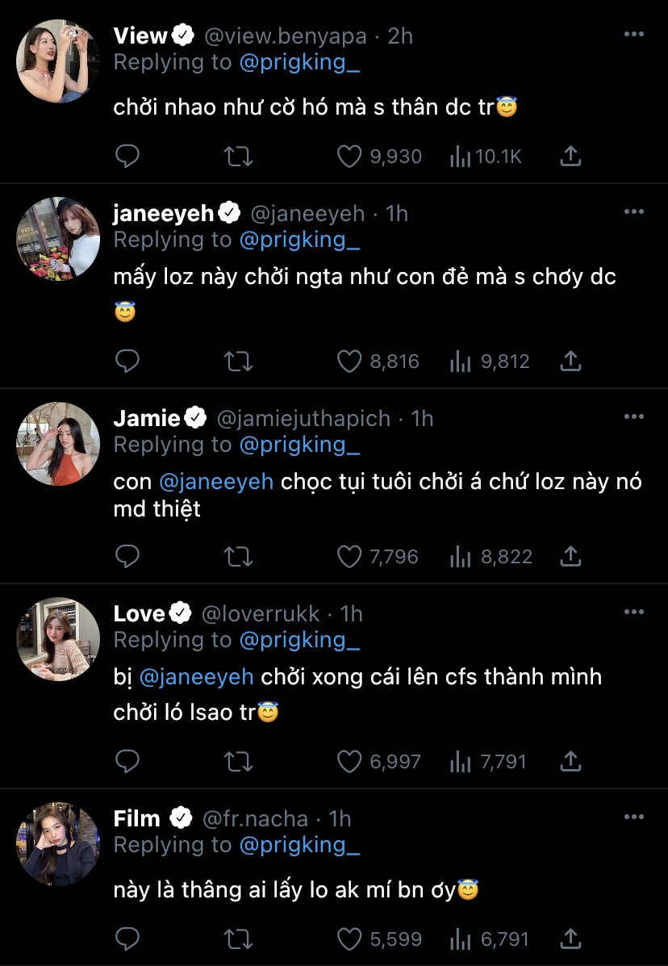Reply to View's tweet
This screenshot has height=966, width=668.
(x=127, y=157)
